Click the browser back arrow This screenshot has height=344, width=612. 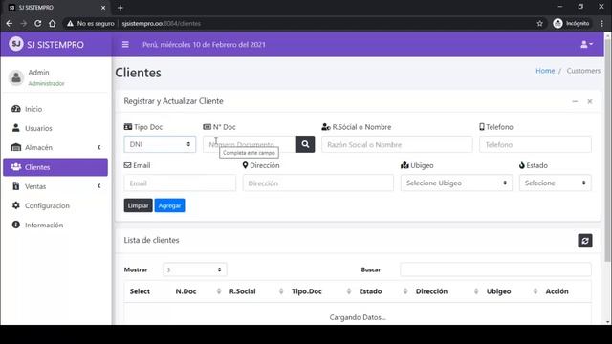(10, 23)
